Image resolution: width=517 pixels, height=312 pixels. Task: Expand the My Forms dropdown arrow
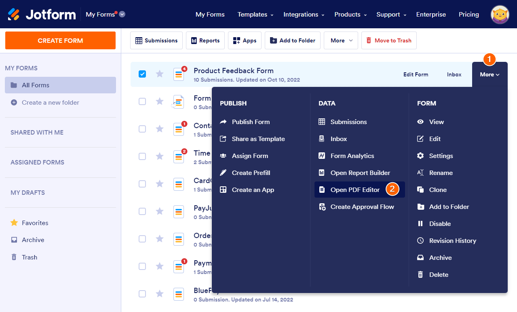(x=122, y=15)
